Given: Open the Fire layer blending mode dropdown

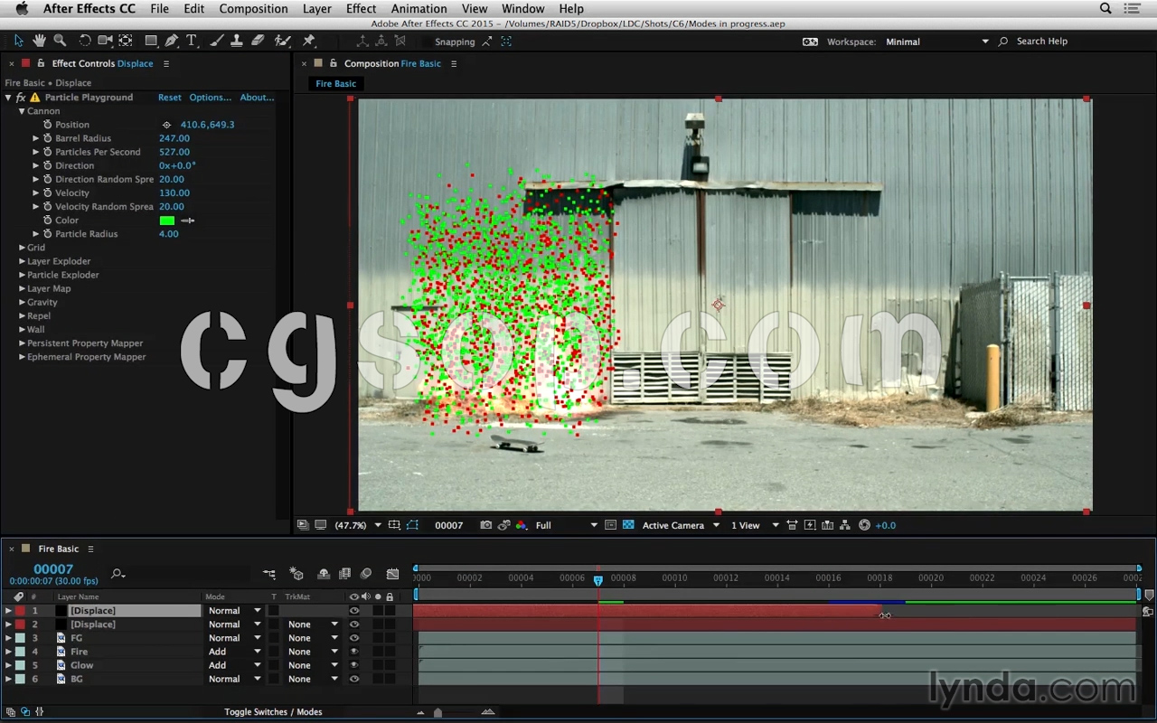Looking at the screenshot, I should (235, 652).
